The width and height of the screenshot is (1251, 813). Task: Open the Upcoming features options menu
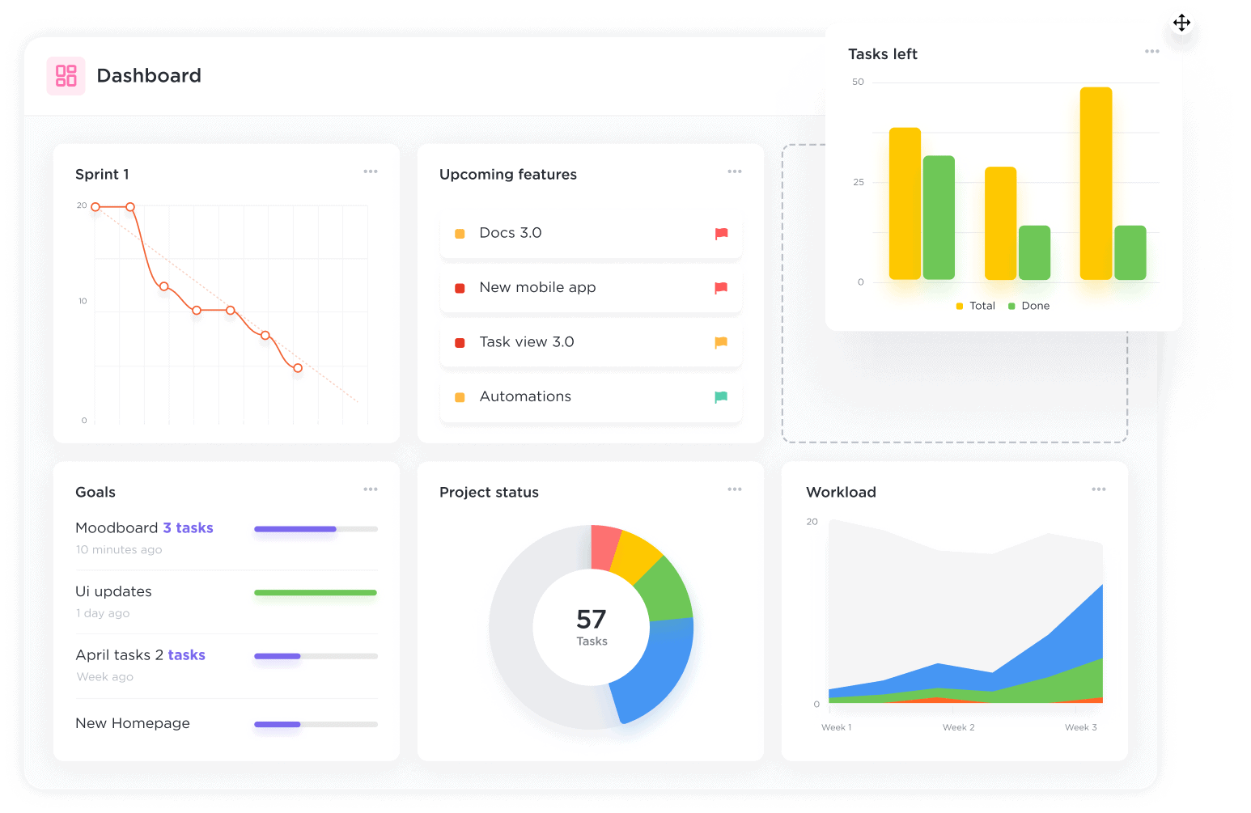pyautogui.click(x=735, y=171)
